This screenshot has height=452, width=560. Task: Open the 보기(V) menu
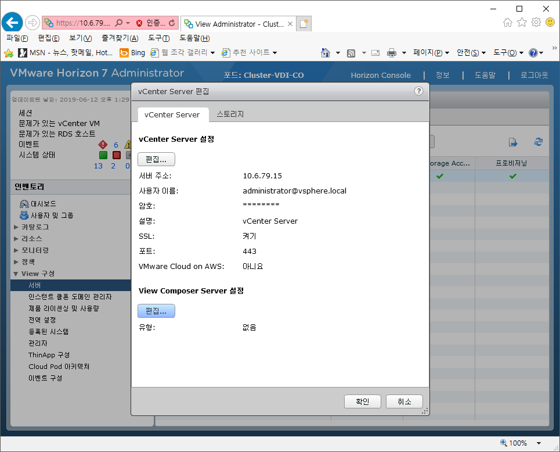point(80,38)
